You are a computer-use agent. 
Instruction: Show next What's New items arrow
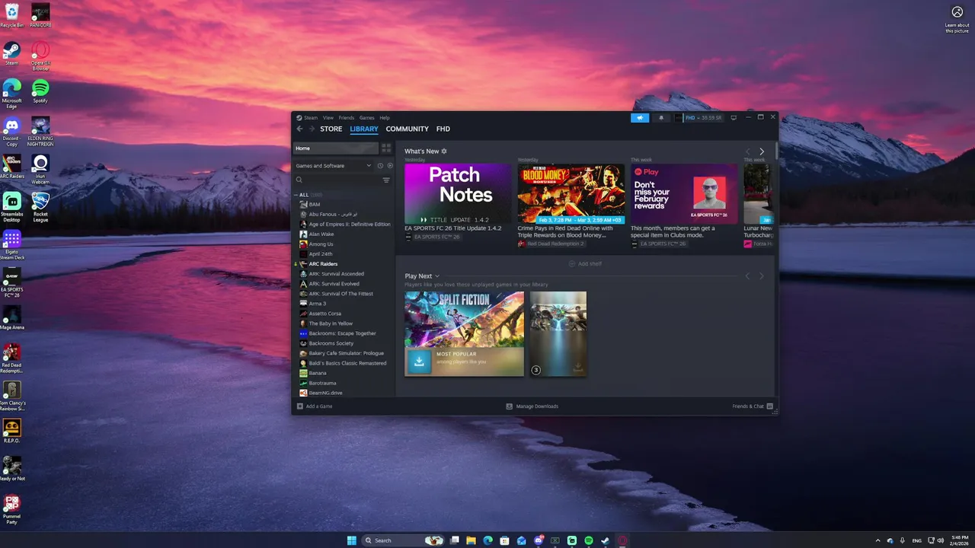(761, 151)
